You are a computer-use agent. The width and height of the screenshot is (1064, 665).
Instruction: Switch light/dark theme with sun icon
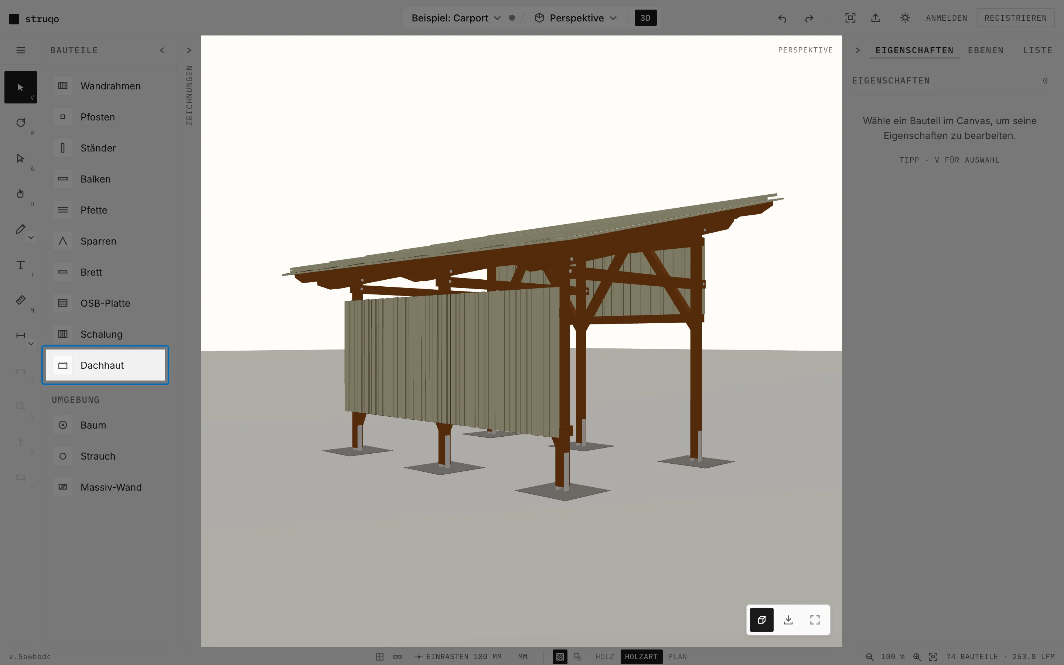(905, 18)
